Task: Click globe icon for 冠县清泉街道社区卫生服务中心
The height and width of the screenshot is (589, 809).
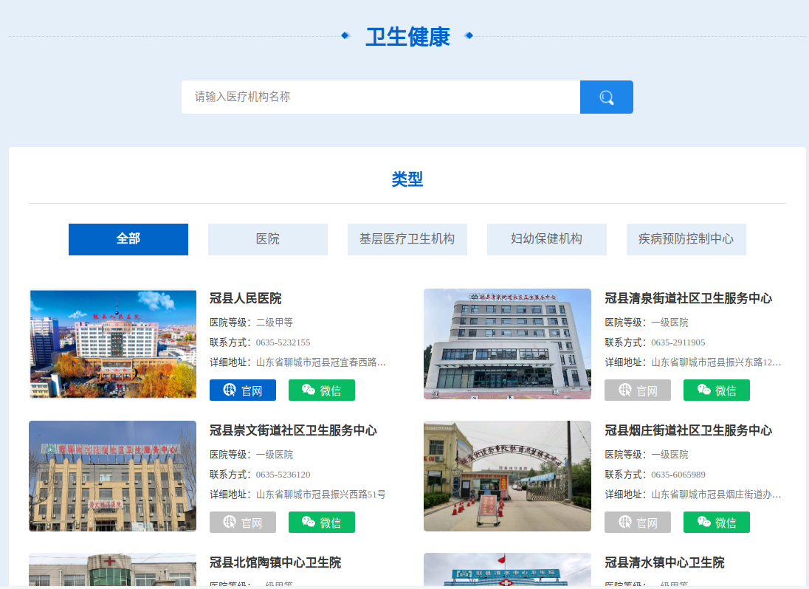Action: [x=625, y=390]
